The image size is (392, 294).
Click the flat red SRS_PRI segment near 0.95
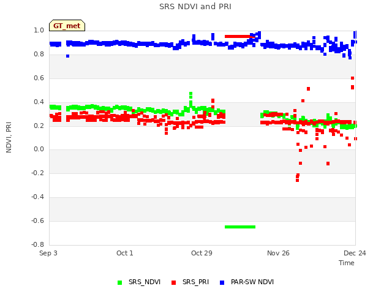tap(239, 37)
